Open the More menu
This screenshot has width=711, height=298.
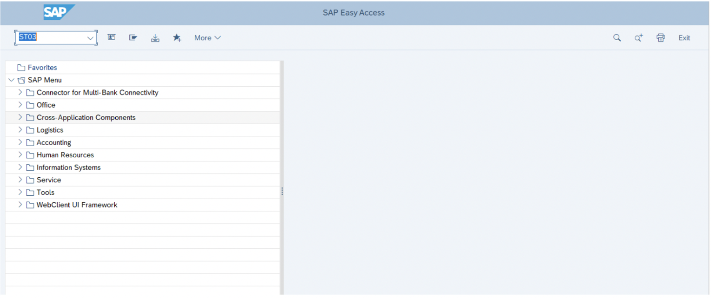coord(207,37)
